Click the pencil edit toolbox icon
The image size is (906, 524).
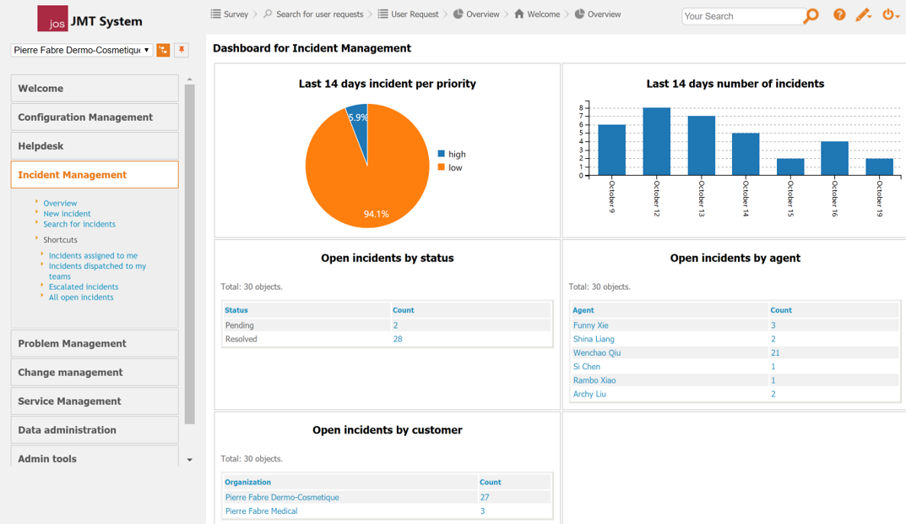click(863, 15)
